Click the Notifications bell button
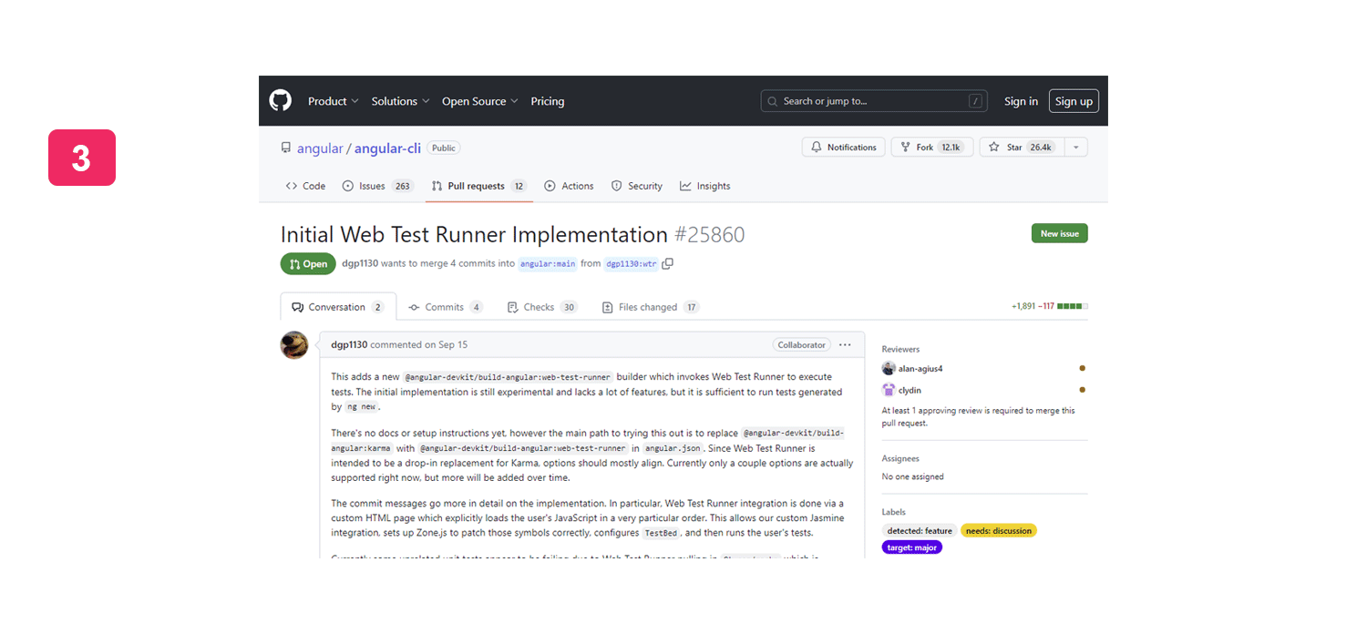This screenshot has width=1367, height=634. tap(844, 147)
